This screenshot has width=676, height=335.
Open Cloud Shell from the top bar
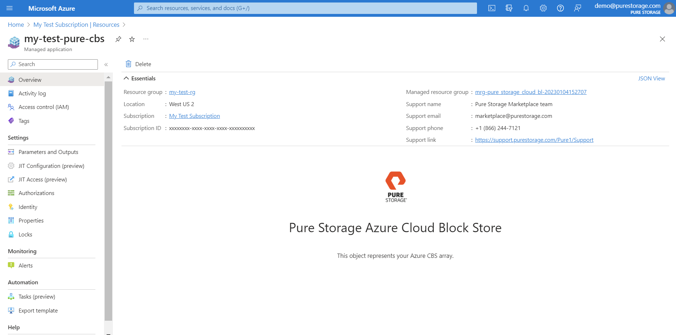pos(492,8)
